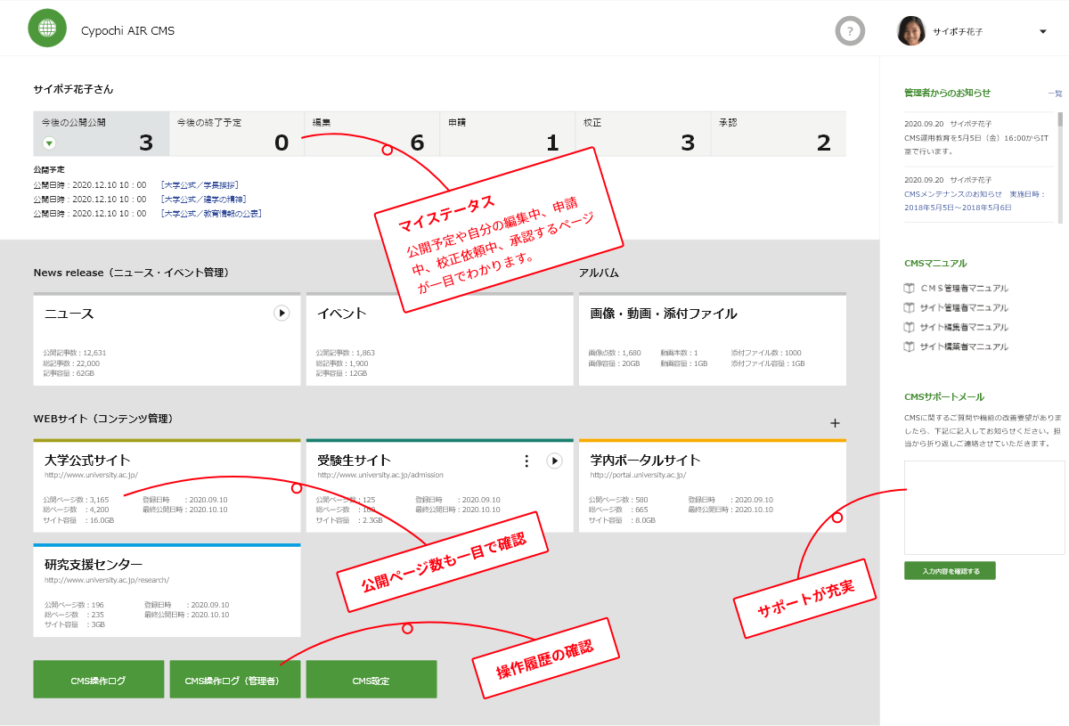Open the three-dots menu on 受験生サイト
This screenshot has height=726, width=1069.
click(x=526, y=461)
